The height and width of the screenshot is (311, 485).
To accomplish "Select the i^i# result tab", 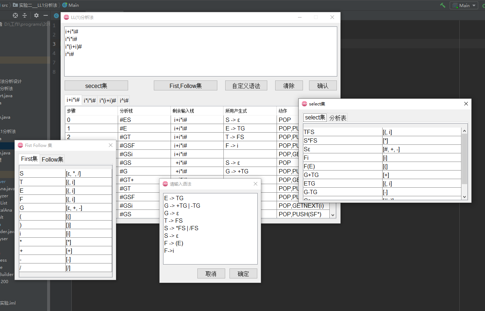I will click(123, 100).
